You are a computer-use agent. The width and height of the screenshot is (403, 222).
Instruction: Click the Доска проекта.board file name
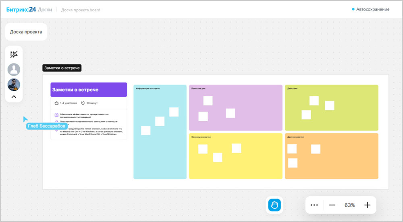click(x=81, y=10)
